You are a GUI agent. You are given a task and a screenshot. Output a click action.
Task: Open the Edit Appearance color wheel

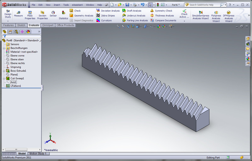(x=158, y=27)
